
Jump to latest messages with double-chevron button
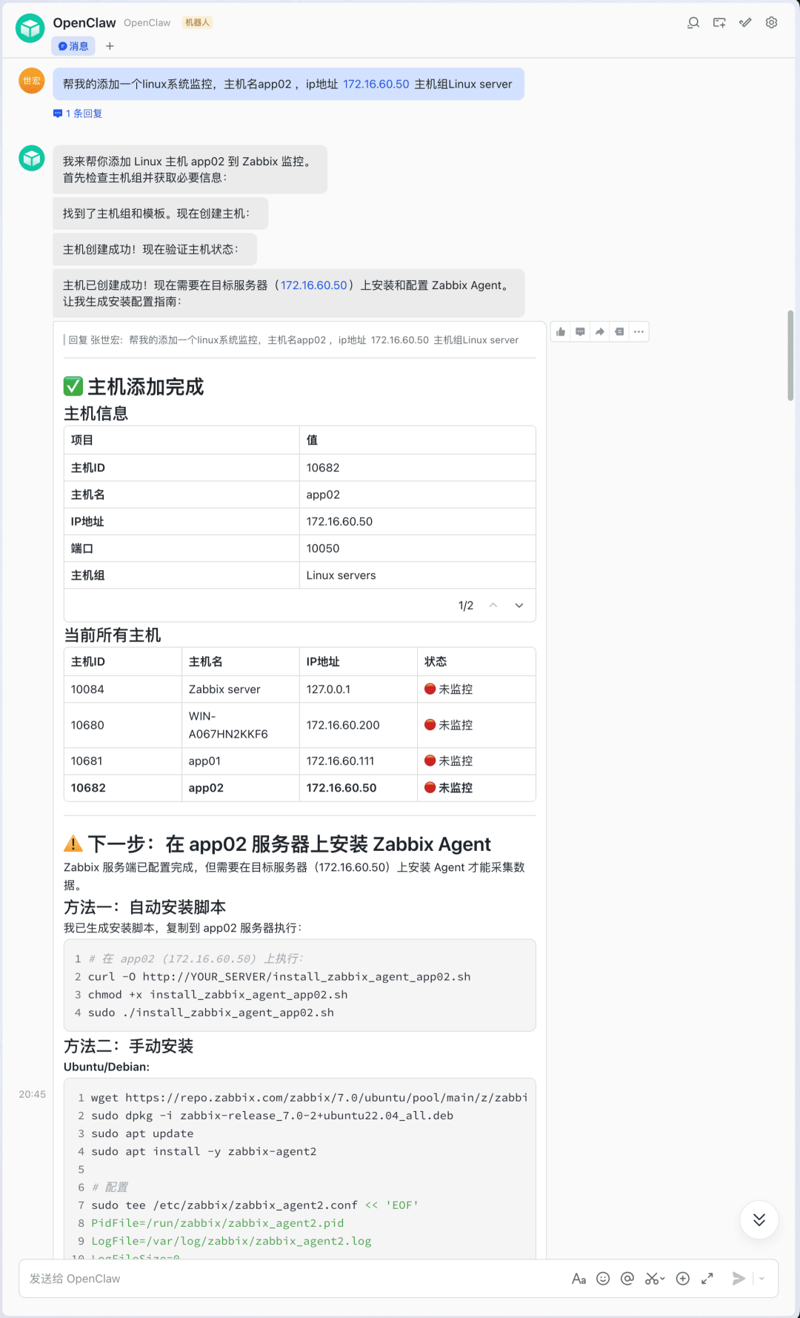point(759,1220)
